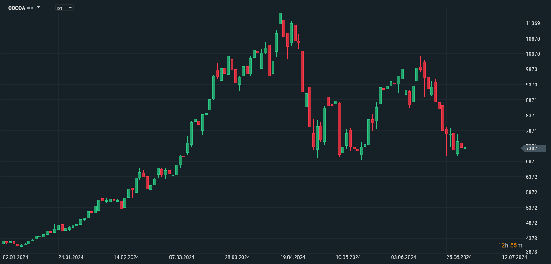Select the 14.02.2024 time axis label
The height and width of the screenshot is (264, 551).
coord(126,257)
